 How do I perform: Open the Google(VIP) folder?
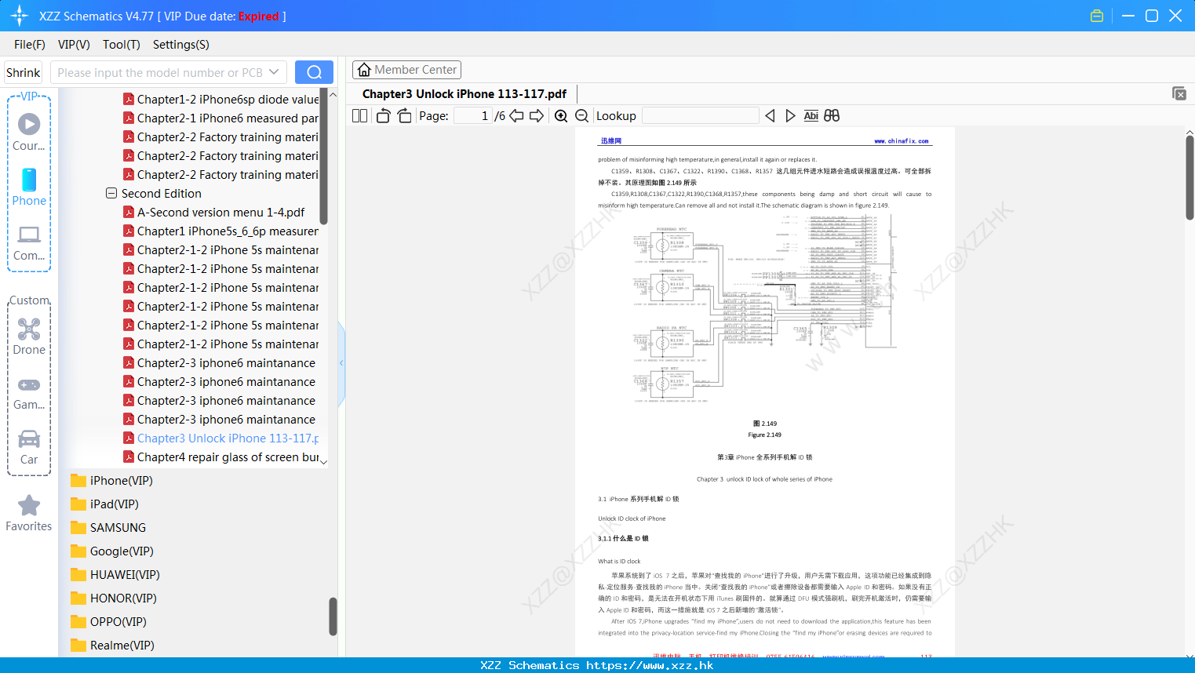111,551
